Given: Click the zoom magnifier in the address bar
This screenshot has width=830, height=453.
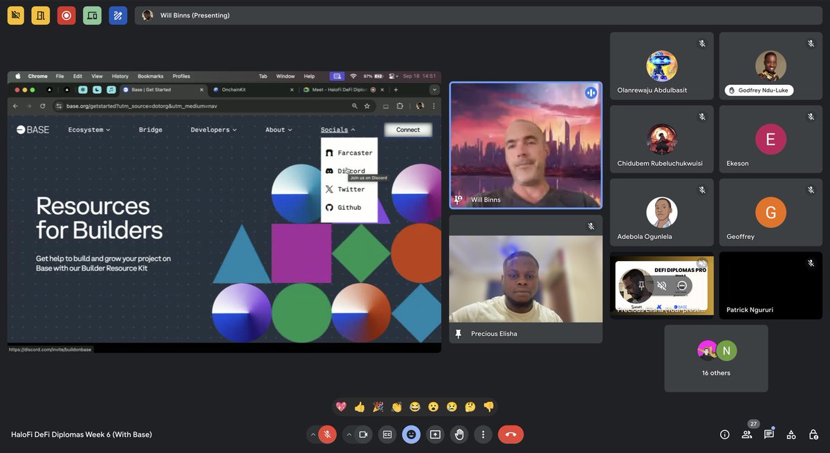Looking at the screenshot, I should point(355,106).
